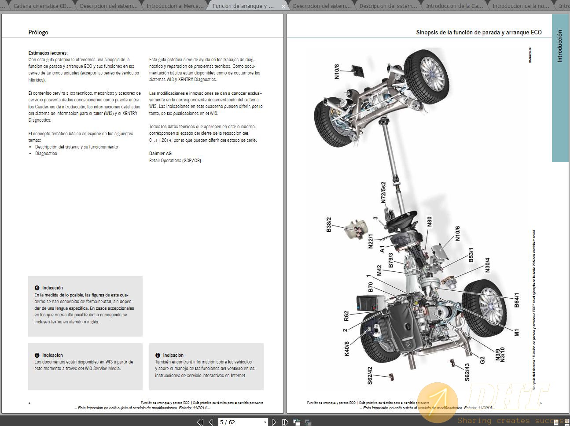Click info icon of WIS Service Media note
The width and height of the screenshot is (570, 426).
point(37,355)
